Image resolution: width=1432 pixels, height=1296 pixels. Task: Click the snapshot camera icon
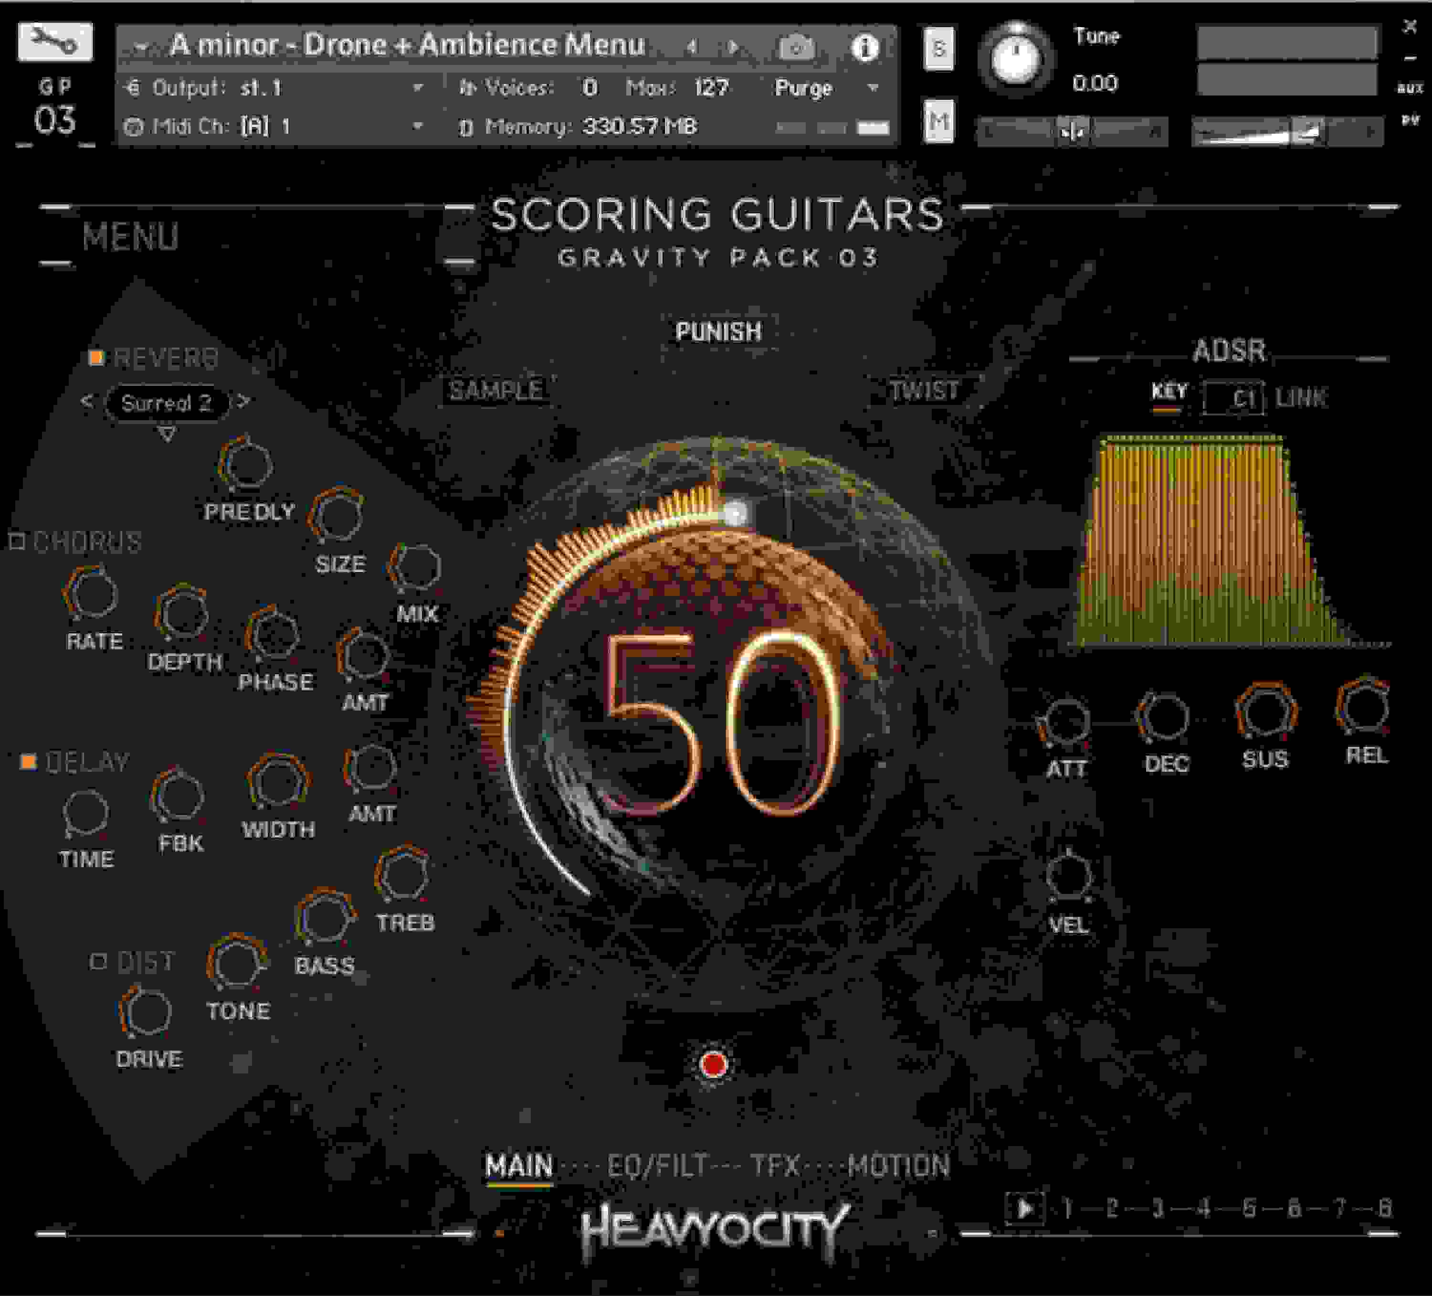tap(797, 48)
